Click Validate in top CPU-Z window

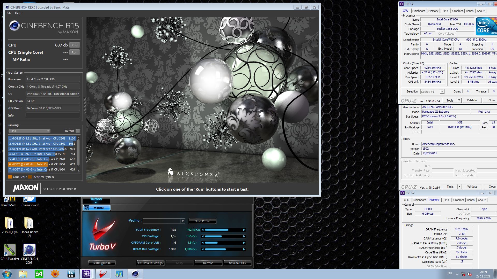pyautogui.click(x=472, y=100)
